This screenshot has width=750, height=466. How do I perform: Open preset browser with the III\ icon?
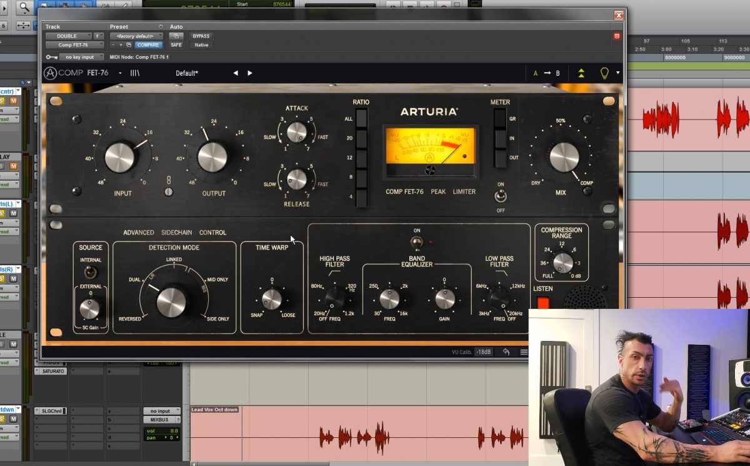[134, 73]
